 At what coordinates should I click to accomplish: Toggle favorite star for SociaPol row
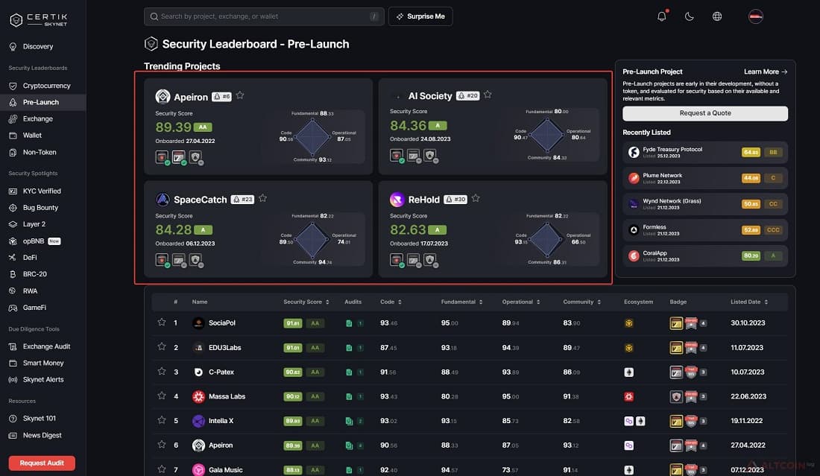click(162, 323)
